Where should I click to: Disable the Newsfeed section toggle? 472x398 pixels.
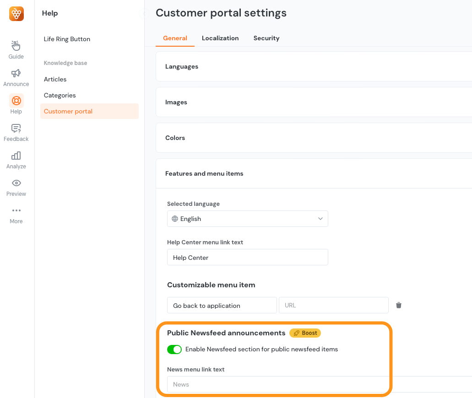pos(174,350)
